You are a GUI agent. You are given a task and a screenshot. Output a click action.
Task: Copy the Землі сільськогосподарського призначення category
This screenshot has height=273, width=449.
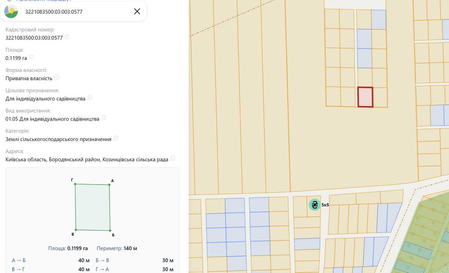click(x=116, y=138)
